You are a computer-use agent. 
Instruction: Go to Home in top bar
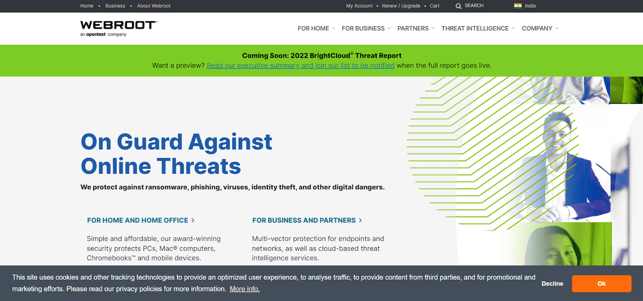[87, 6]
